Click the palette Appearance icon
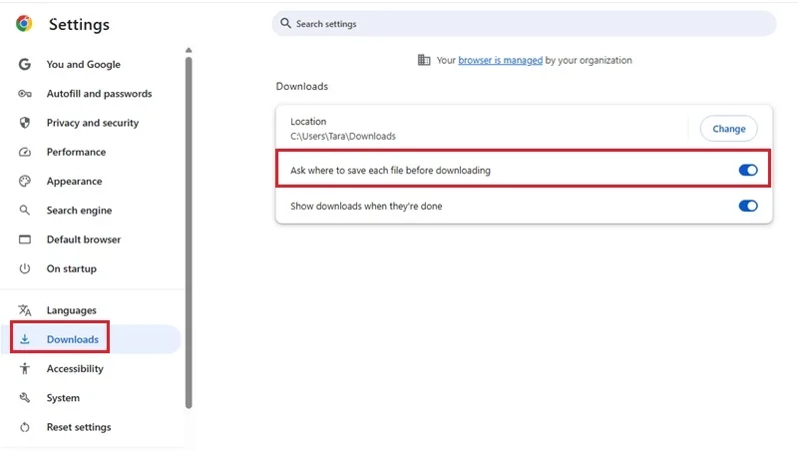 coord(24,182)
